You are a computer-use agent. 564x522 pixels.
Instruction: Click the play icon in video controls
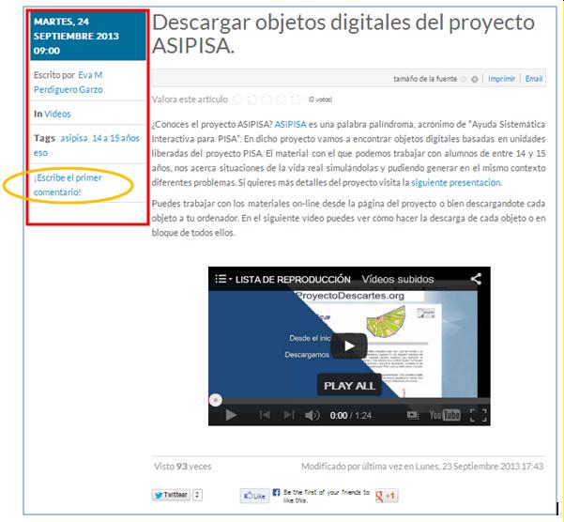click(x=231, y=415)
